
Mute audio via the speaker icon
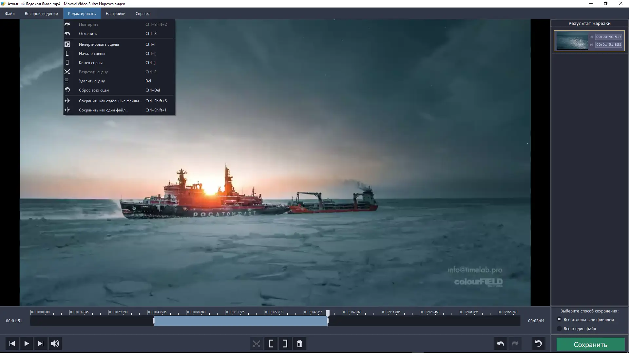pyautogui.click(x=55, y=344)
